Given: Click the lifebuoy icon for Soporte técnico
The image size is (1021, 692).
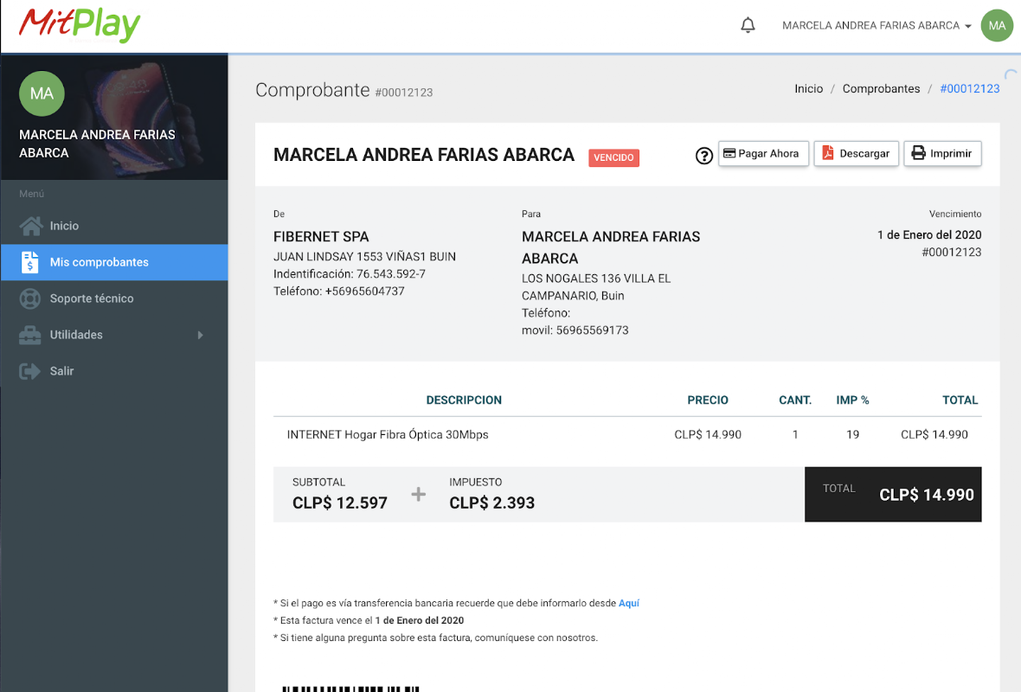Looking at the screenshot, I should 30,298.
